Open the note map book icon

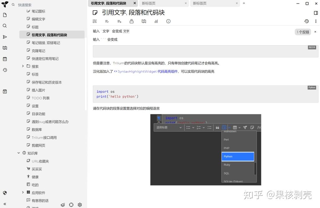(144, 21)
